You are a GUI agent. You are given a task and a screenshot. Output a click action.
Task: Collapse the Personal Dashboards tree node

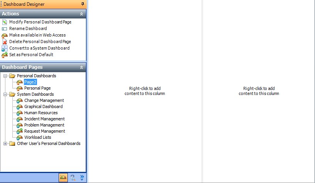[x=5, y=76]
